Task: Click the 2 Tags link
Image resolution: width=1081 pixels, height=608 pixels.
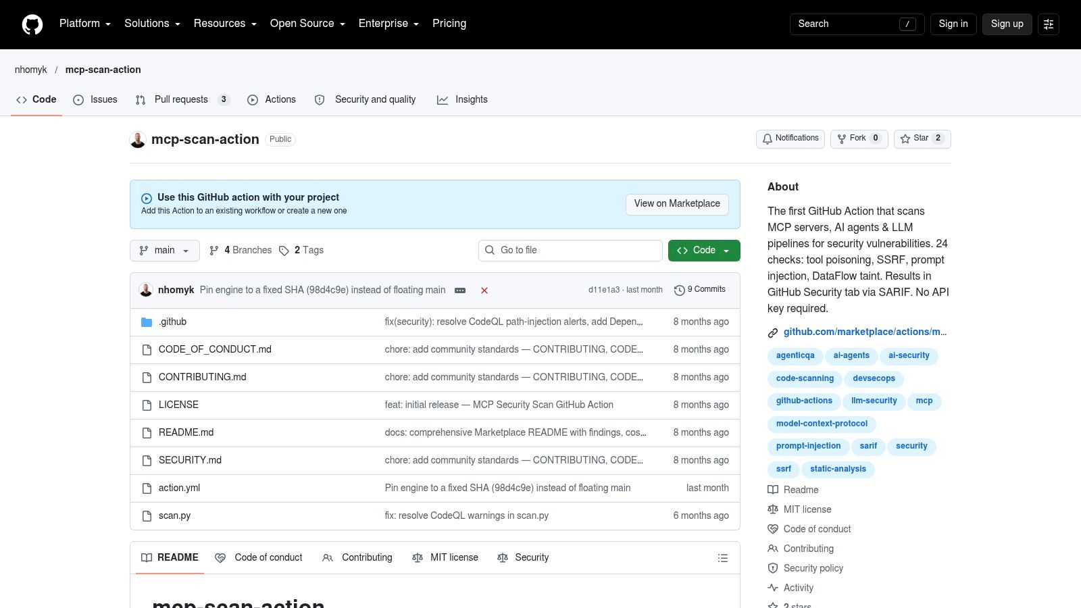Action: click(301, 251)
